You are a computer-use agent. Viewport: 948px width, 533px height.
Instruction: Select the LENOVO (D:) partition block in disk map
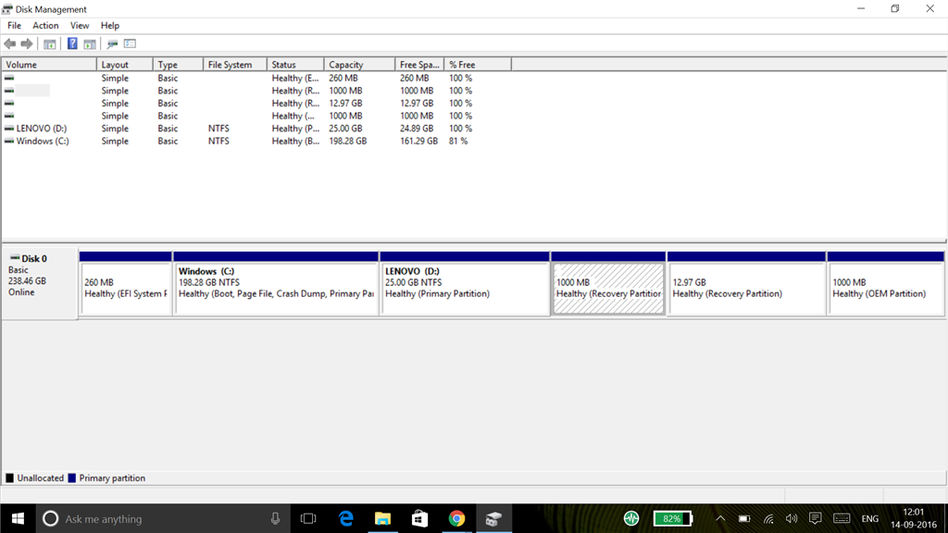465,283
